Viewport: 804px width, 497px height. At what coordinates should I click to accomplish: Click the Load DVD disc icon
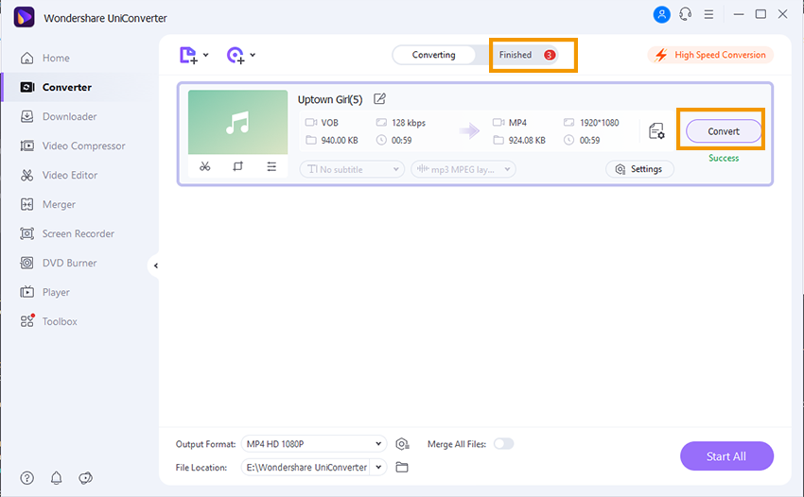(x=236, y=55)
